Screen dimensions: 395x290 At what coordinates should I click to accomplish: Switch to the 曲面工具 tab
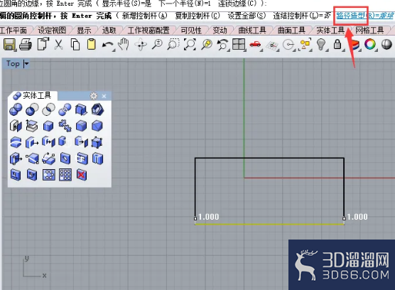(291, 31)
